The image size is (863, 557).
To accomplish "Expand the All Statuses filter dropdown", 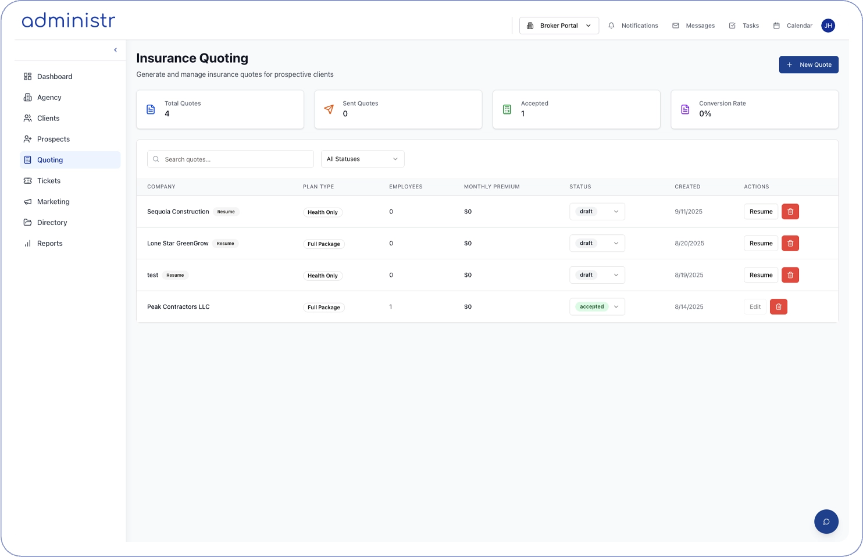I will [x=362, y=159].
